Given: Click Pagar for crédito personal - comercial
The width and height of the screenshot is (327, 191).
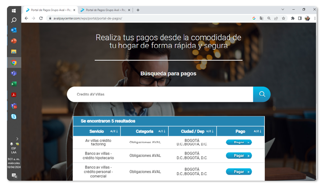Looking at the screenshot, I should pyautogui.click(x=239, y=171).
